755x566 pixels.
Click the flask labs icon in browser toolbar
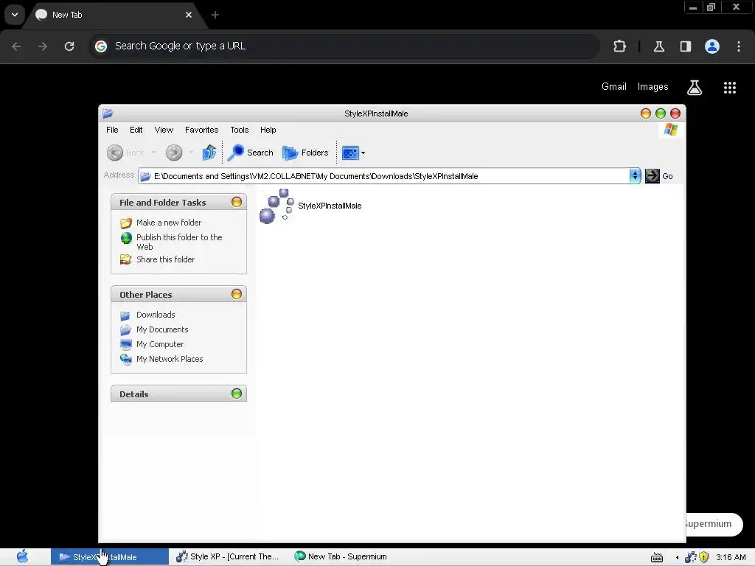tap(659, 46)
